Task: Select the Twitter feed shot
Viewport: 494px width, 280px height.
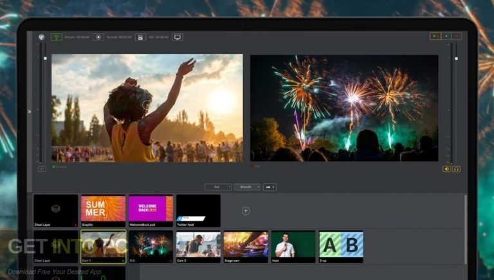Action: pyautogui.click(x=199, y=211)
